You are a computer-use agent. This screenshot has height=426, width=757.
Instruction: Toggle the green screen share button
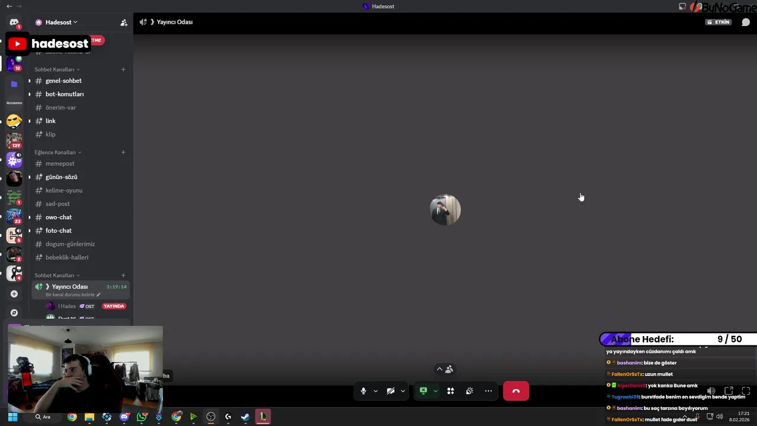tap(423, 391)
